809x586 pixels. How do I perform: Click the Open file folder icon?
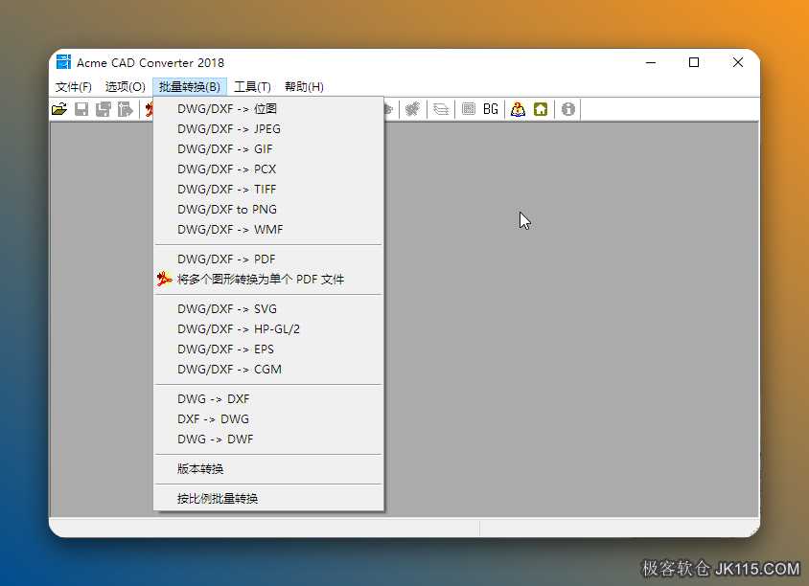(59, 109)
